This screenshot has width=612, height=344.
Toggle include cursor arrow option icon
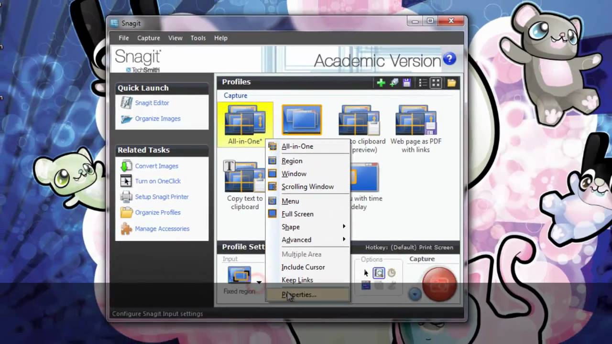366,273
